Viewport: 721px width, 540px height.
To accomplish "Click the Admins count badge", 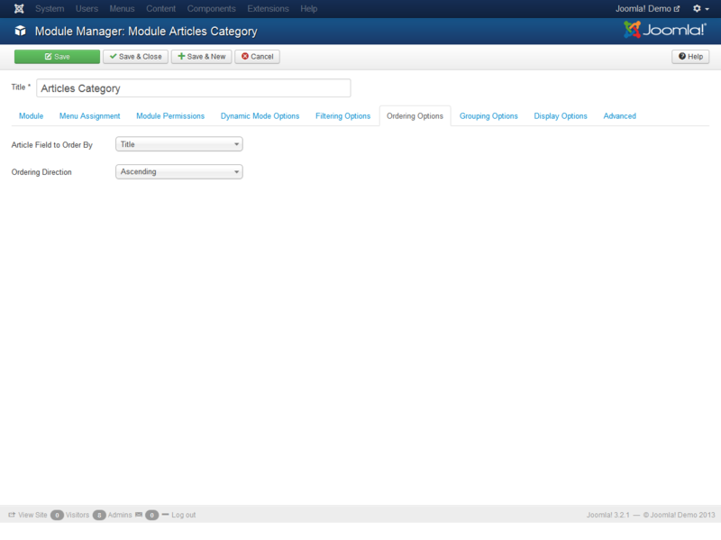I will point(99,515).
